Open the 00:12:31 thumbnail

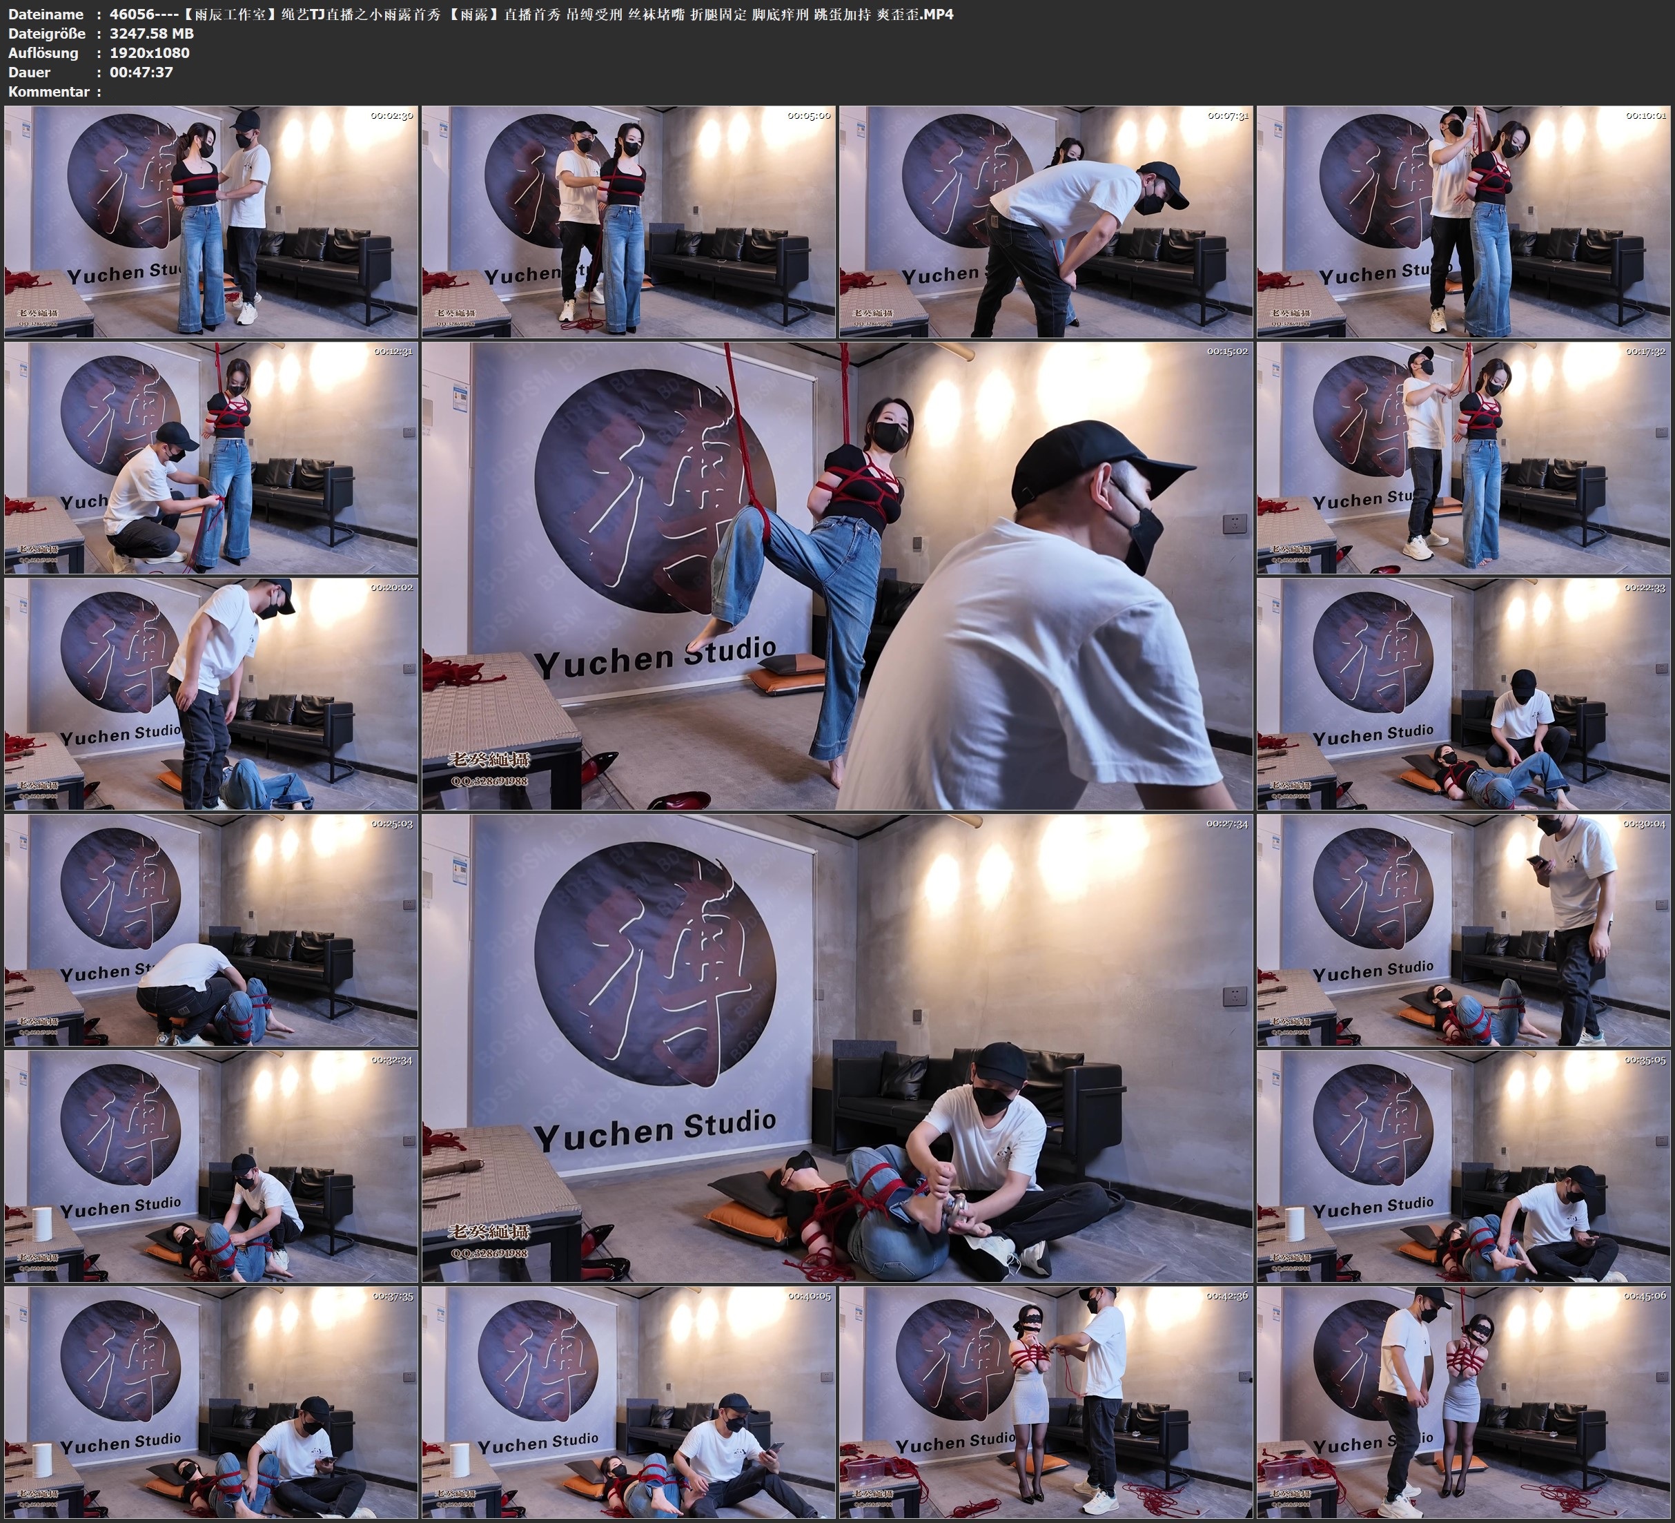click(x=211, y=458)
